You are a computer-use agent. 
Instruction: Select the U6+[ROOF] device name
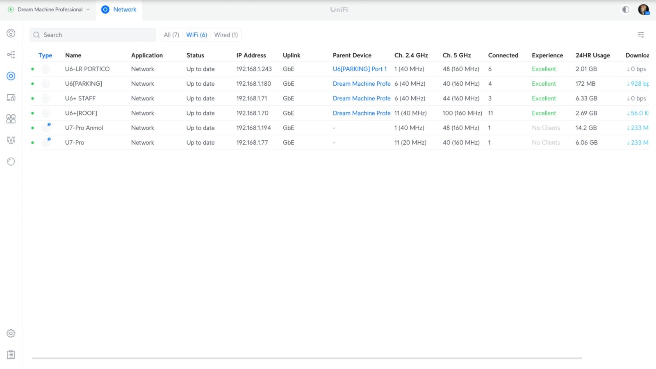[x=81, y=113]
